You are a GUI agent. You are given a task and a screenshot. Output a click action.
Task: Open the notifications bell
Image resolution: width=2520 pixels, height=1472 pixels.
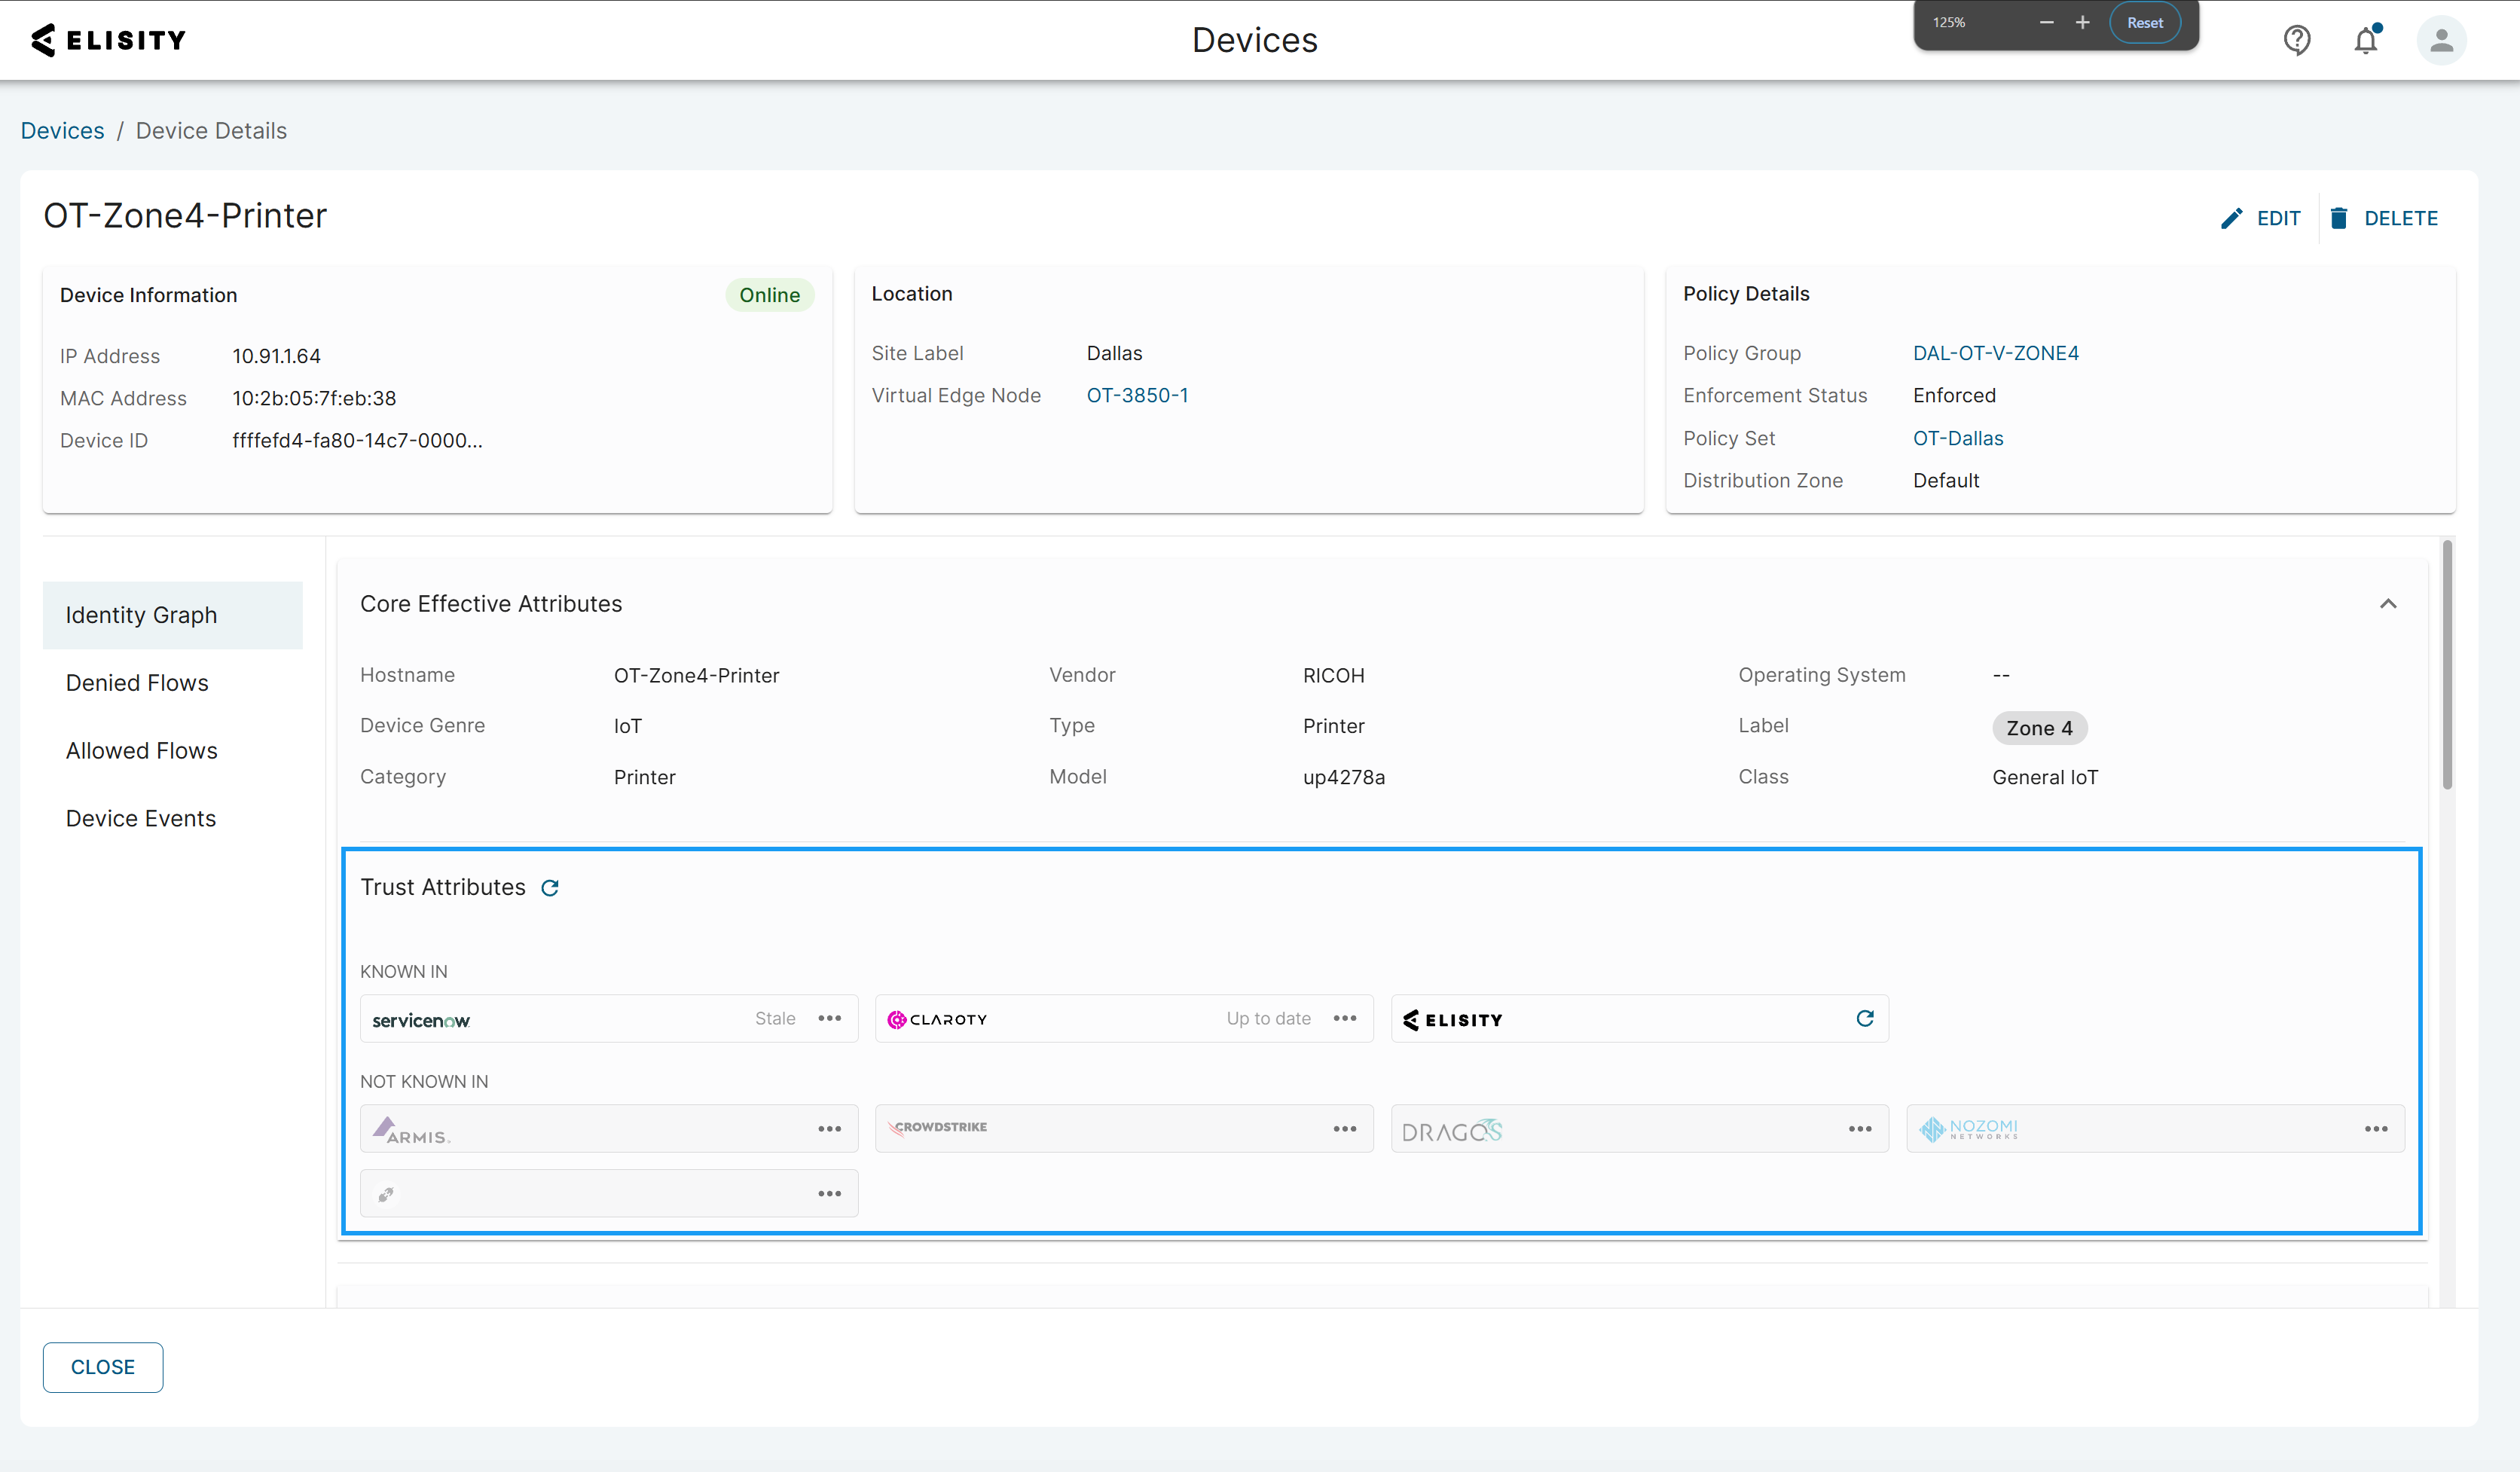click(2366, 40)
